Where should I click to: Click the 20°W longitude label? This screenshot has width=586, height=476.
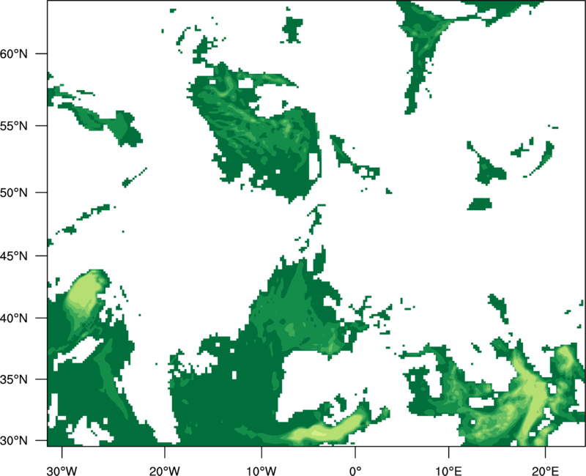(x=164, y=471)
